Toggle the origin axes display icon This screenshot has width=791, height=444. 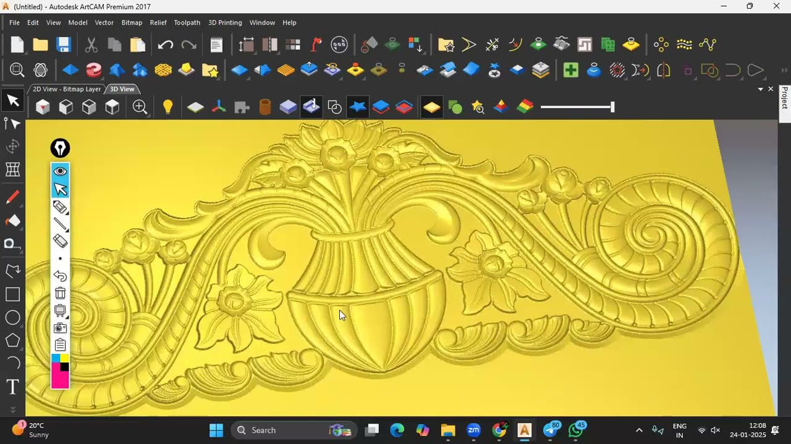[219, 107]
